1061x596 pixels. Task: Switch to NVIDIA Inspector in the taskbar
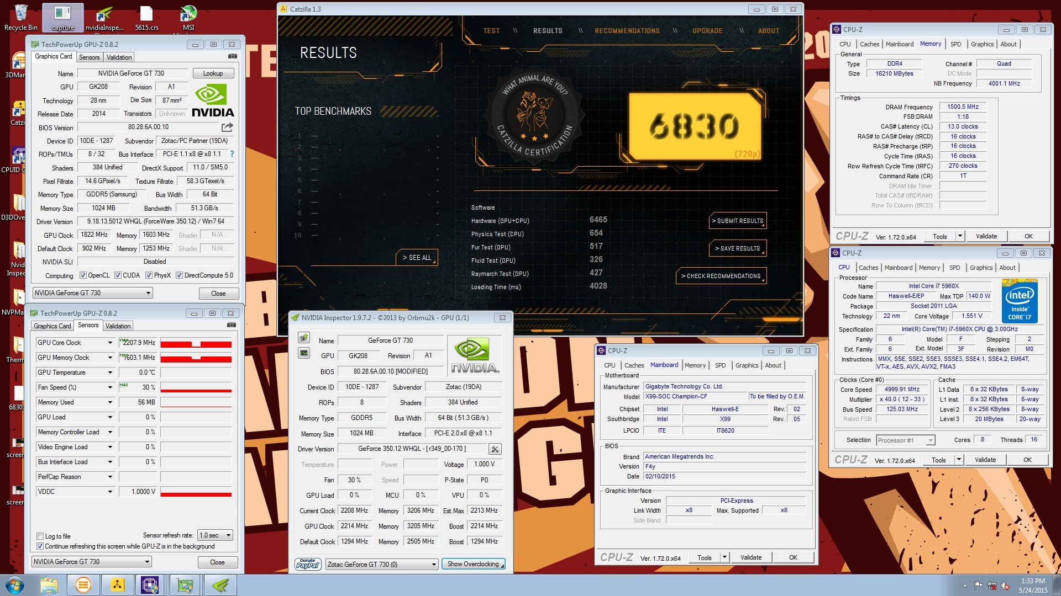[220, 585]
